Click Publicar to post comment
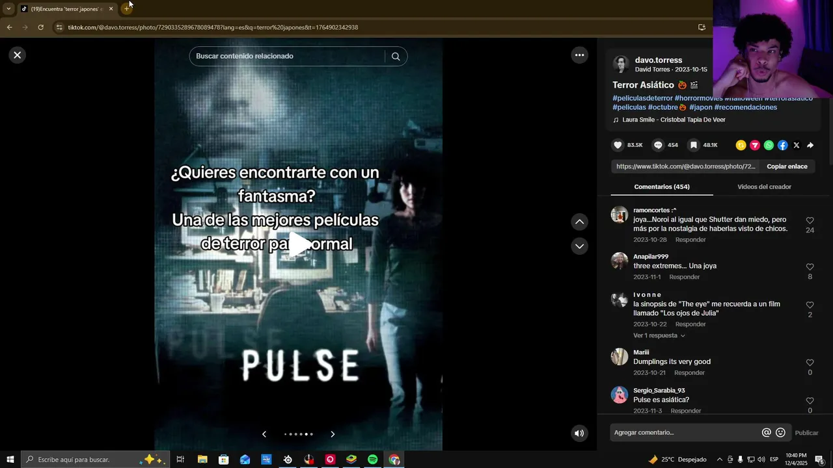The image size is (833, 468). click(x=806, y=433)
